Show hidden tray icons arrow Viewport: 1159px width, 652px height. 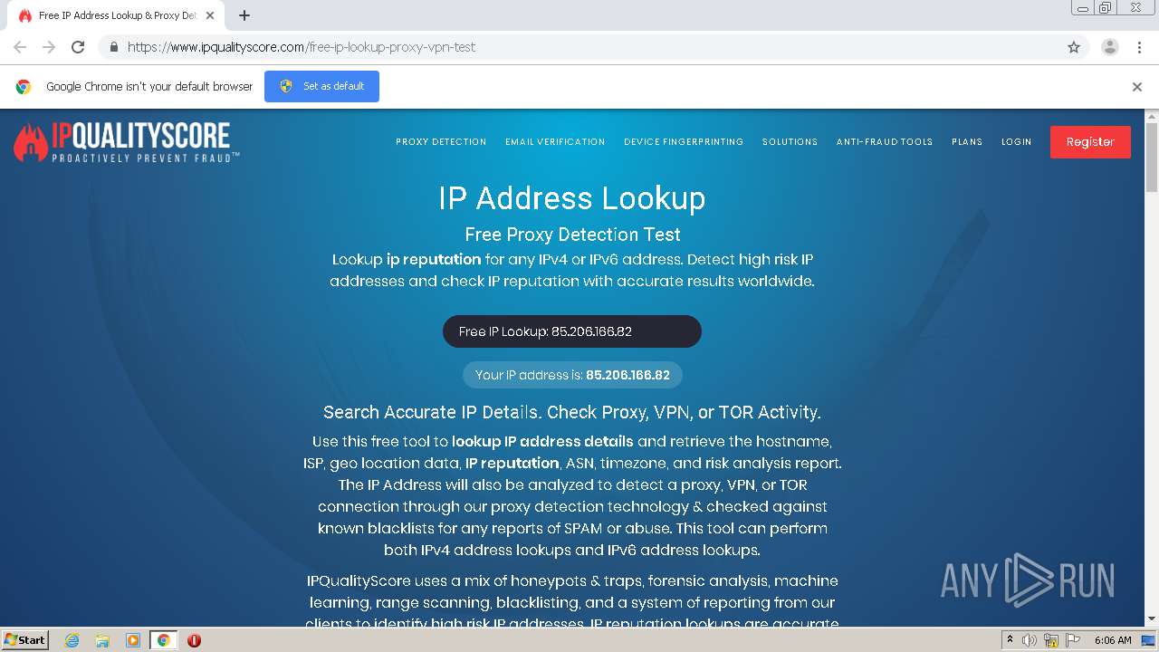coord(1010,640)
